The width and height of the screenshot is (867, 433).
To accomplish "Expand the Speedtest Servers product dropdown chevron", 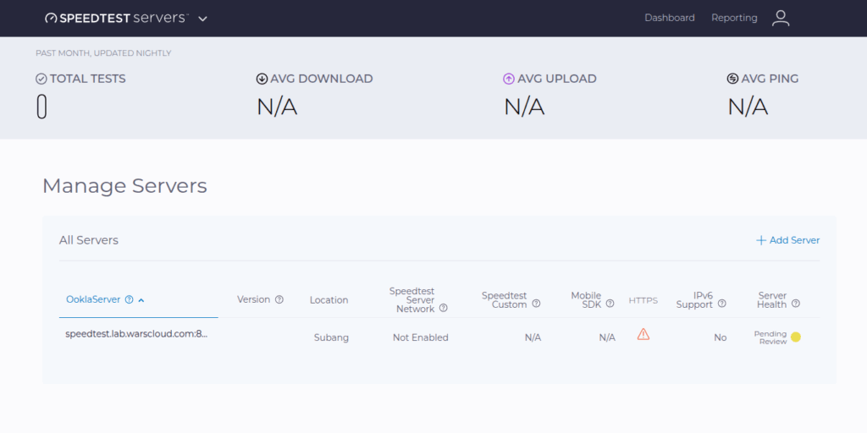I will pyautogui.click(x=203, y=19).
